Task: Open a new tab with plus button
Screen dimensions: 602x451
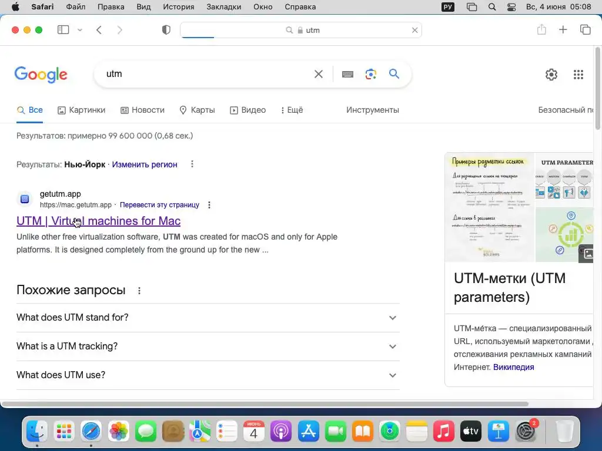Action: (x=563, y=29)
